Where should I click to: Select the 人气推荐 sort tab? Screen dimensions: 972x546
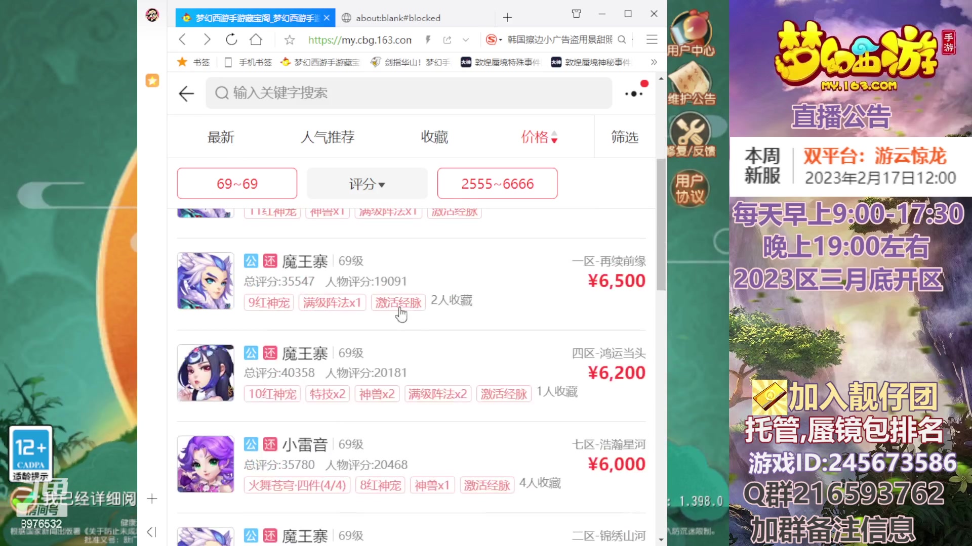click(328, 137)
